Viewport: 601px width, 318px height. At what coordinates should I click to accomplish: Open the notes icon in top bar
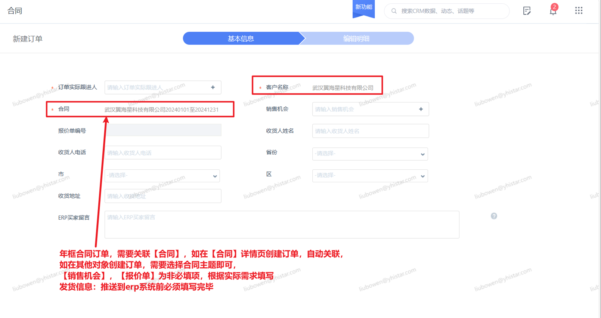(527, 11)
